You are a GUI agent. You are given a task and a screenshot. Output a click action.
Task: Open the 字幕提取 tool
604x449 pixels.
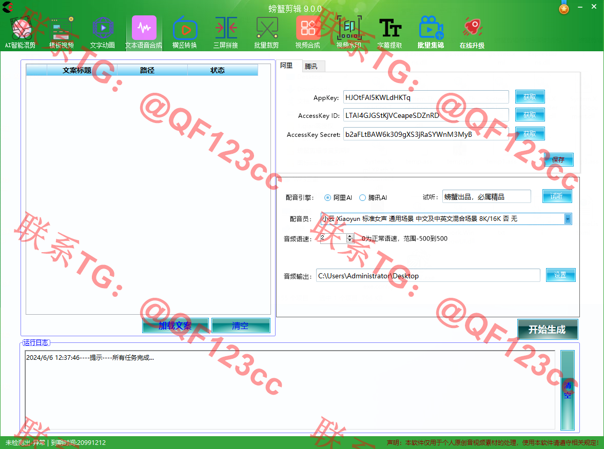(x=390, y=33)
